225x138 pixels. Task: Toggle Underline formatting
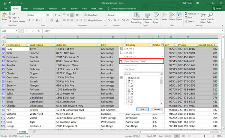[x=37, y=20]
